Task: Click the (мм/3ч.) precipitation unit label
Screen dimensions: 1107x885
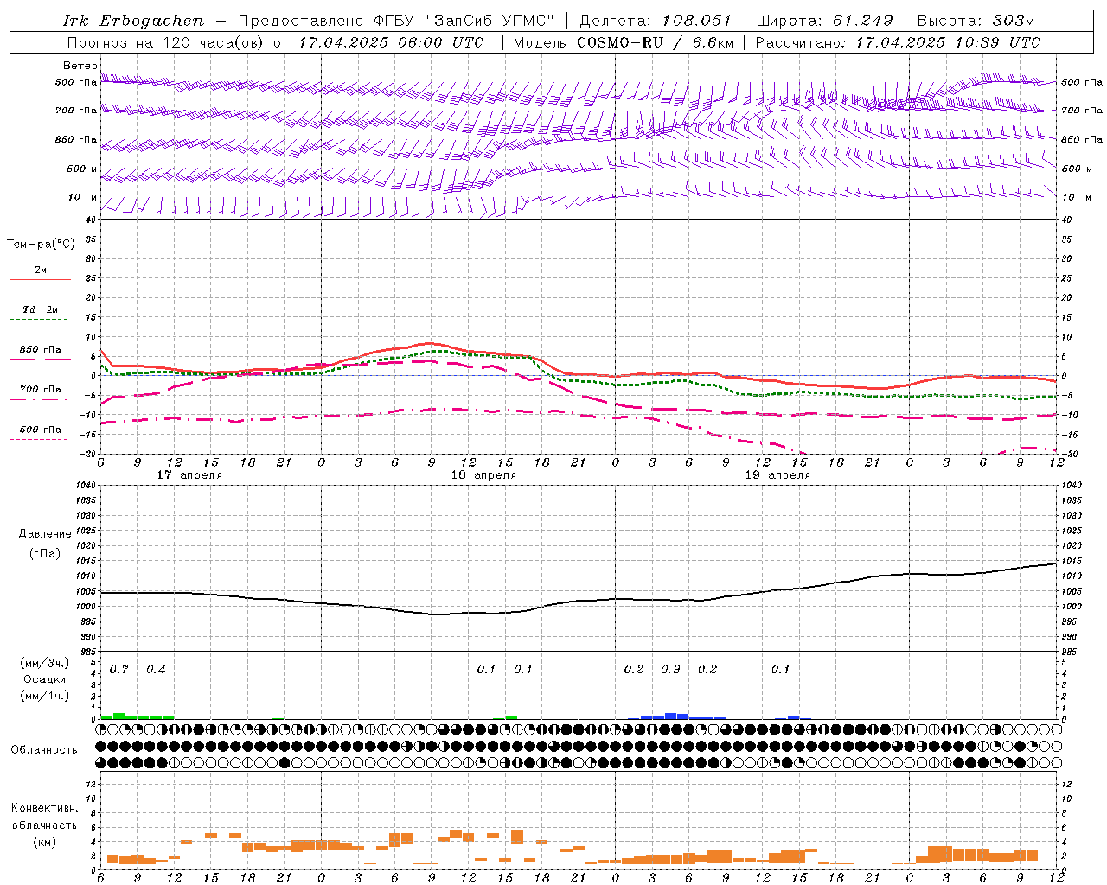Action: pyautogui.click(x=45, y=664)
